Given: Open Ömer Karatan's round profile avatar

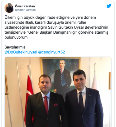Looking at the screenshot, I should pyautogui.click(x=9, y=8).
